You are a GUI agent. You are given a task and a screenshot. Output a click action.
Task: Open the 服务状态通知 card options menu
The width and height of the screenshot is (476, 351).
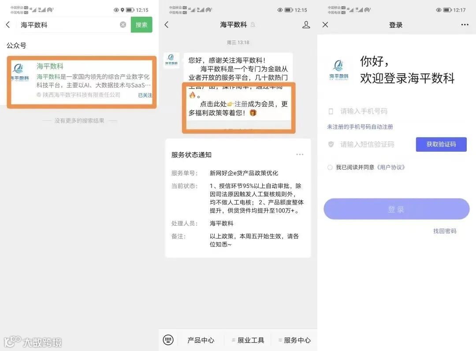pos(300,154)
